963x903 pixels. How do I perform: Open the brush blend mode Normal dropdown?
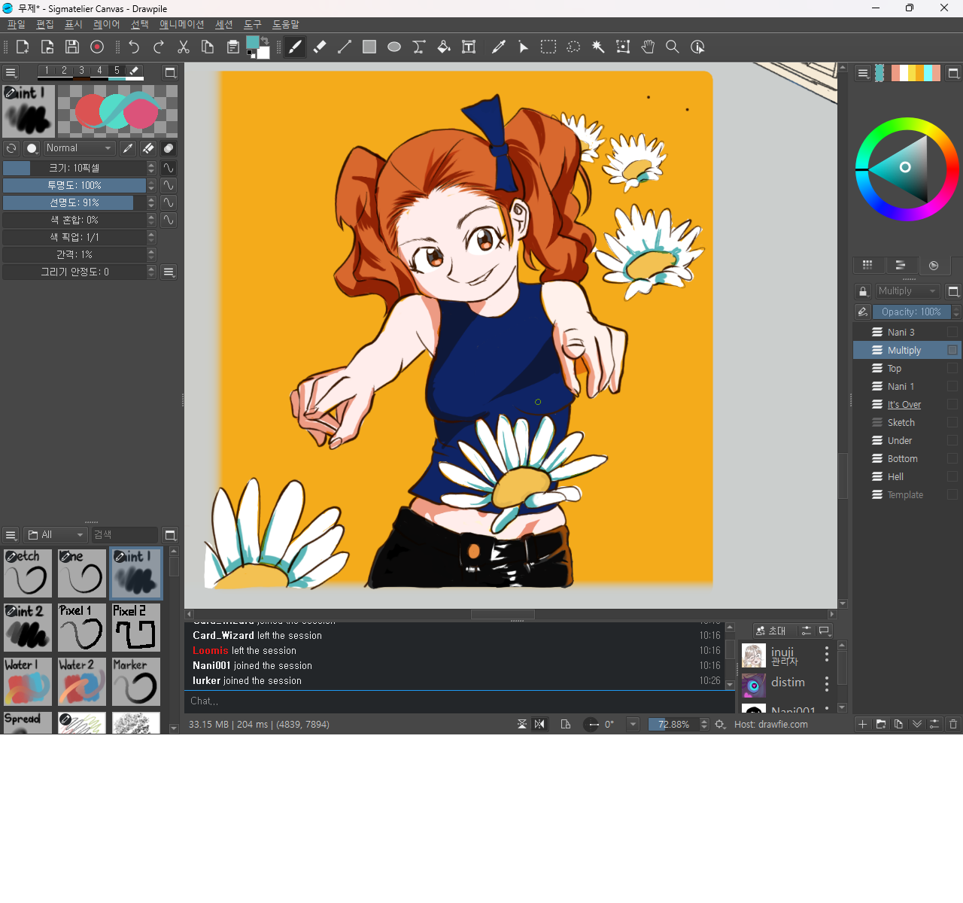pos(79,148)
